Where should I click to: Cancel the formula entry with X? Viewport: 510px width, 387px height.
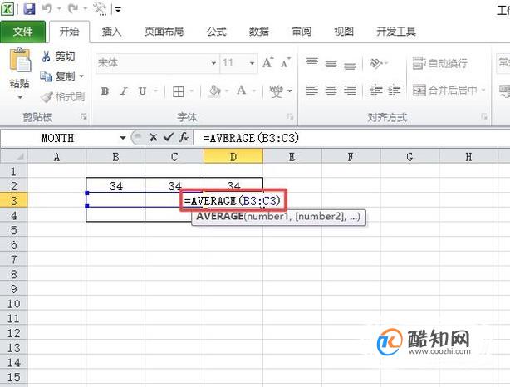tap(153, 137)
